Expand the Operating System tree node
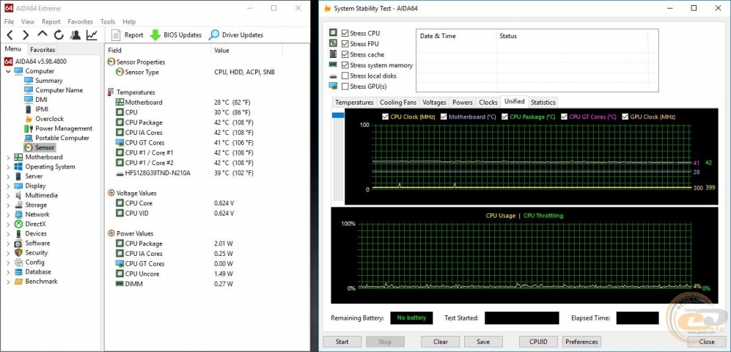 pyautogui.click(x=8, y=167)
